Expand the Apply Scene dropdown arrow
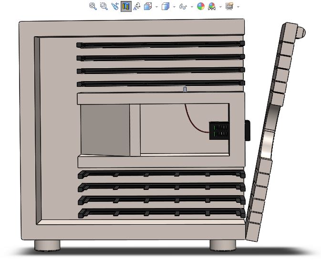The height and width of the screenshot is (261, 321). coord(220,7)
